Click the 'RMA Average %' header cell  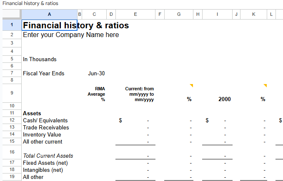pos(96,94)
